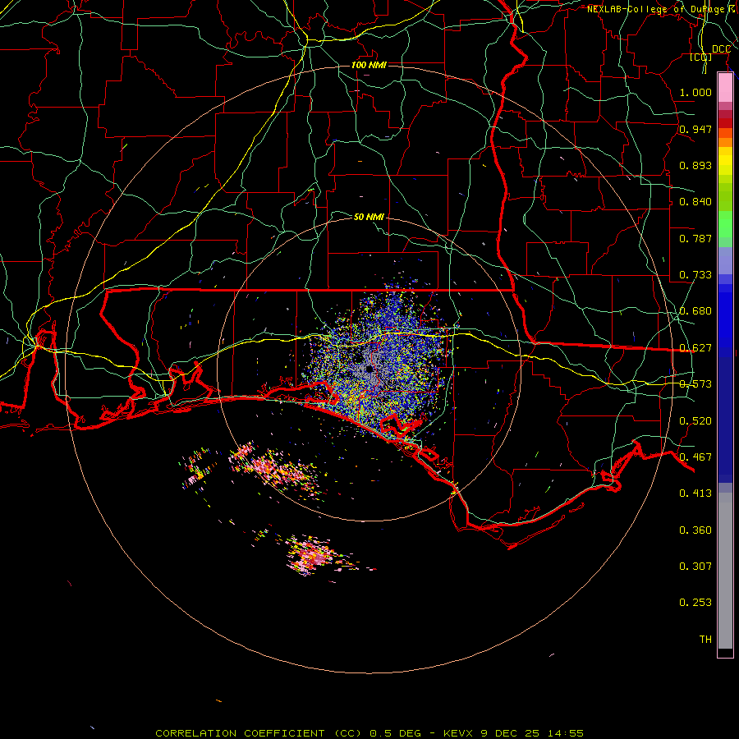Select the 0.787 scale value
Image resolution: width=739 pixels, height=739 pixels.
[x=695, y=238]
